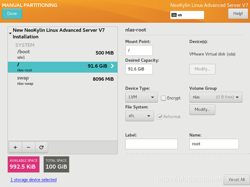250x187 pixels.
Task: Click the Label text field
Action: click(151, 144)
